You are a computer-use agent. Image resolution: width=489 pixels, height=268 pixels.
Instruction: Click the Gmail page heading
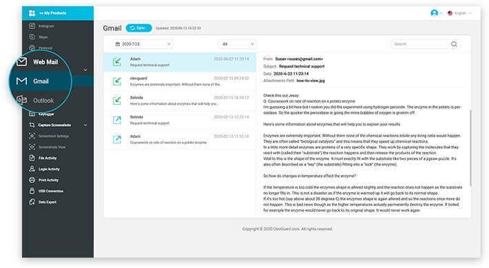click(112, 28)
